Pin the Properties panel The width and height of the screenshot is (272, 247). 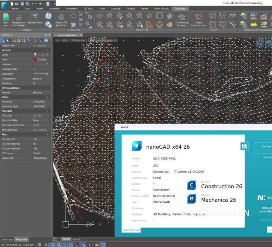46,35
